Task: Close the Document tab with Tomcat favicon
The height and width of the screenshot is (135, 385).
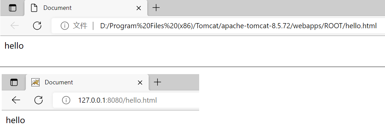Action: coord(140,83)
